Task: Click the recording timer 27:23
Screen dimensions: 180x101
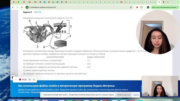Action: click(24, 79)
